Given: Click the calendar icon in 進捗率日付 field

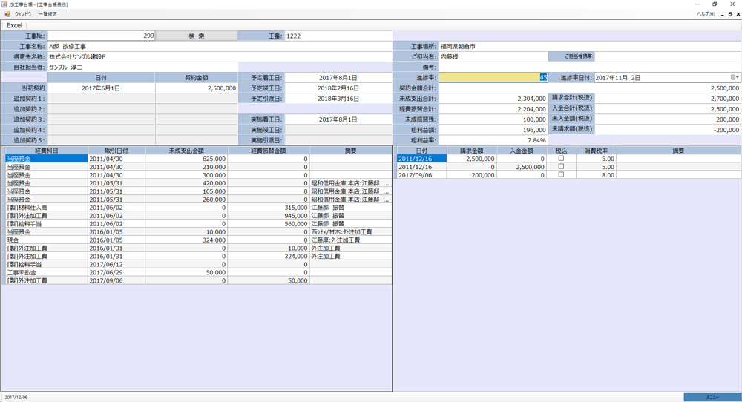Looking at the screenshot, I should [x=733, y=77].
